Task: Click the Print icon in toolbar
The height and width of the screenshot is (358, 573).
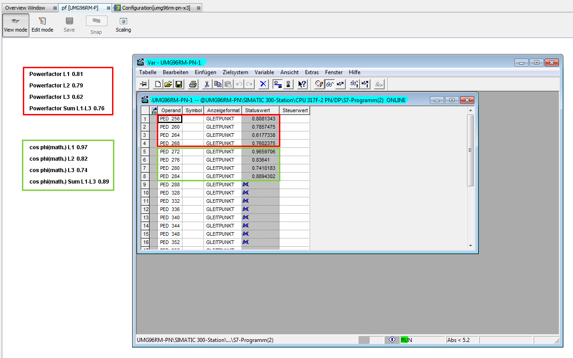Action: click(x=193, y=84)
